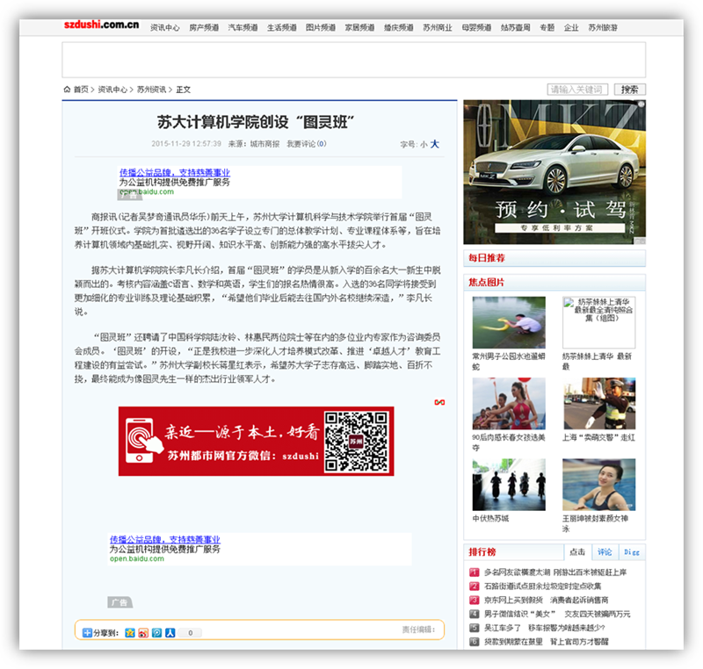Image resolution: width=703 pixels, height=669 pixels.
Task: Open the 汽车频道 navigation menu item
Action: pyautogui.click(x=243, y=28)
